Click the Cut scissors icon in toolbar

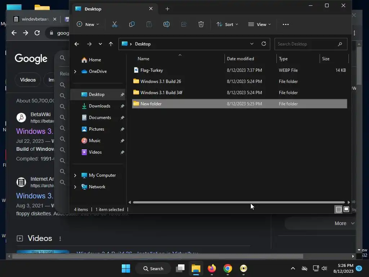114,24
